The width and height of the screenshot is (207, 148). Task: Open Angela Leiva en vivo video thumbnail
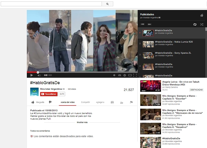tap(151, 86)
